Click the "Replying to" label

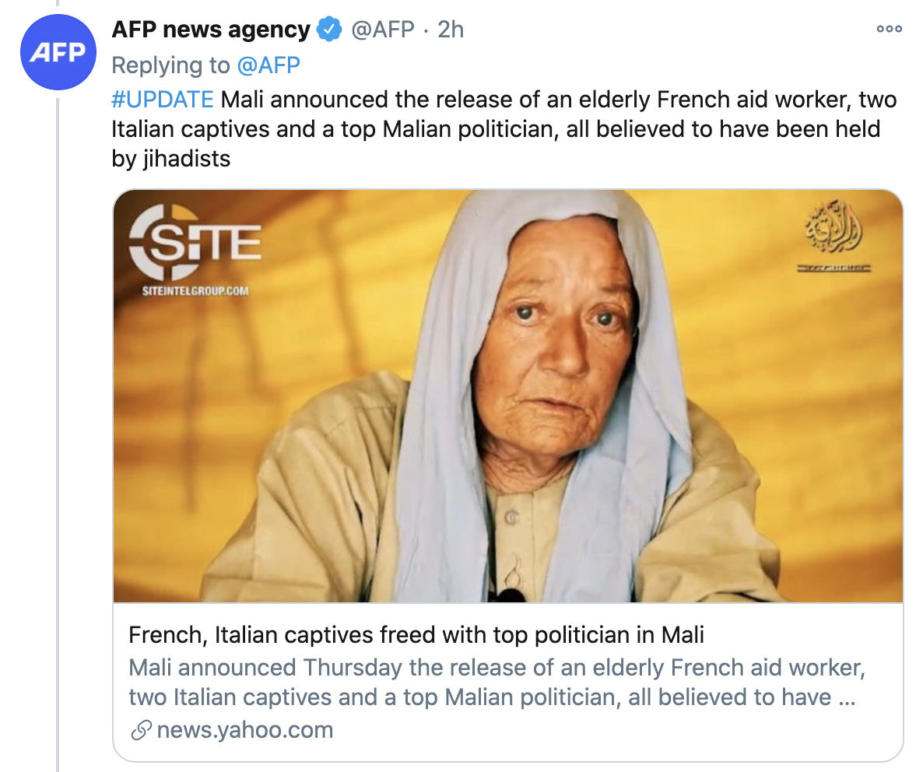point(170,65)
